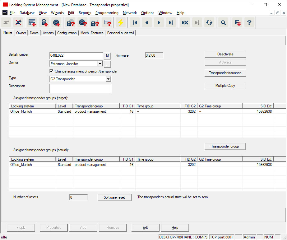Select the Office_Munich row in target table

tap(21, 111)
